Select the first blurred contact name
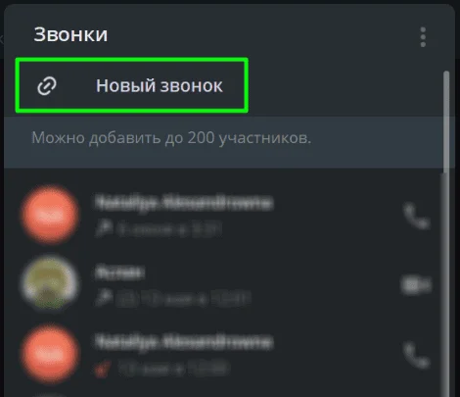Viewport: 460px width, 397px height. [184, 203]
